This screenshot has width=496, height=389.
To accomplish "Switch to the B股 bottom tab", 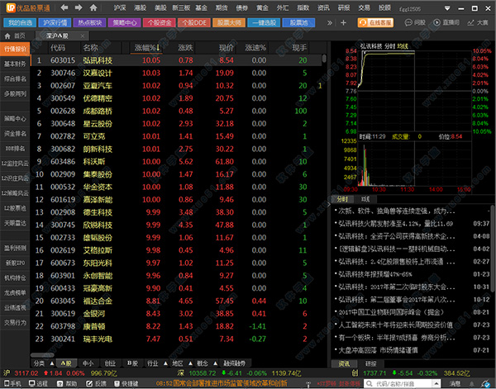I will 132,363.
